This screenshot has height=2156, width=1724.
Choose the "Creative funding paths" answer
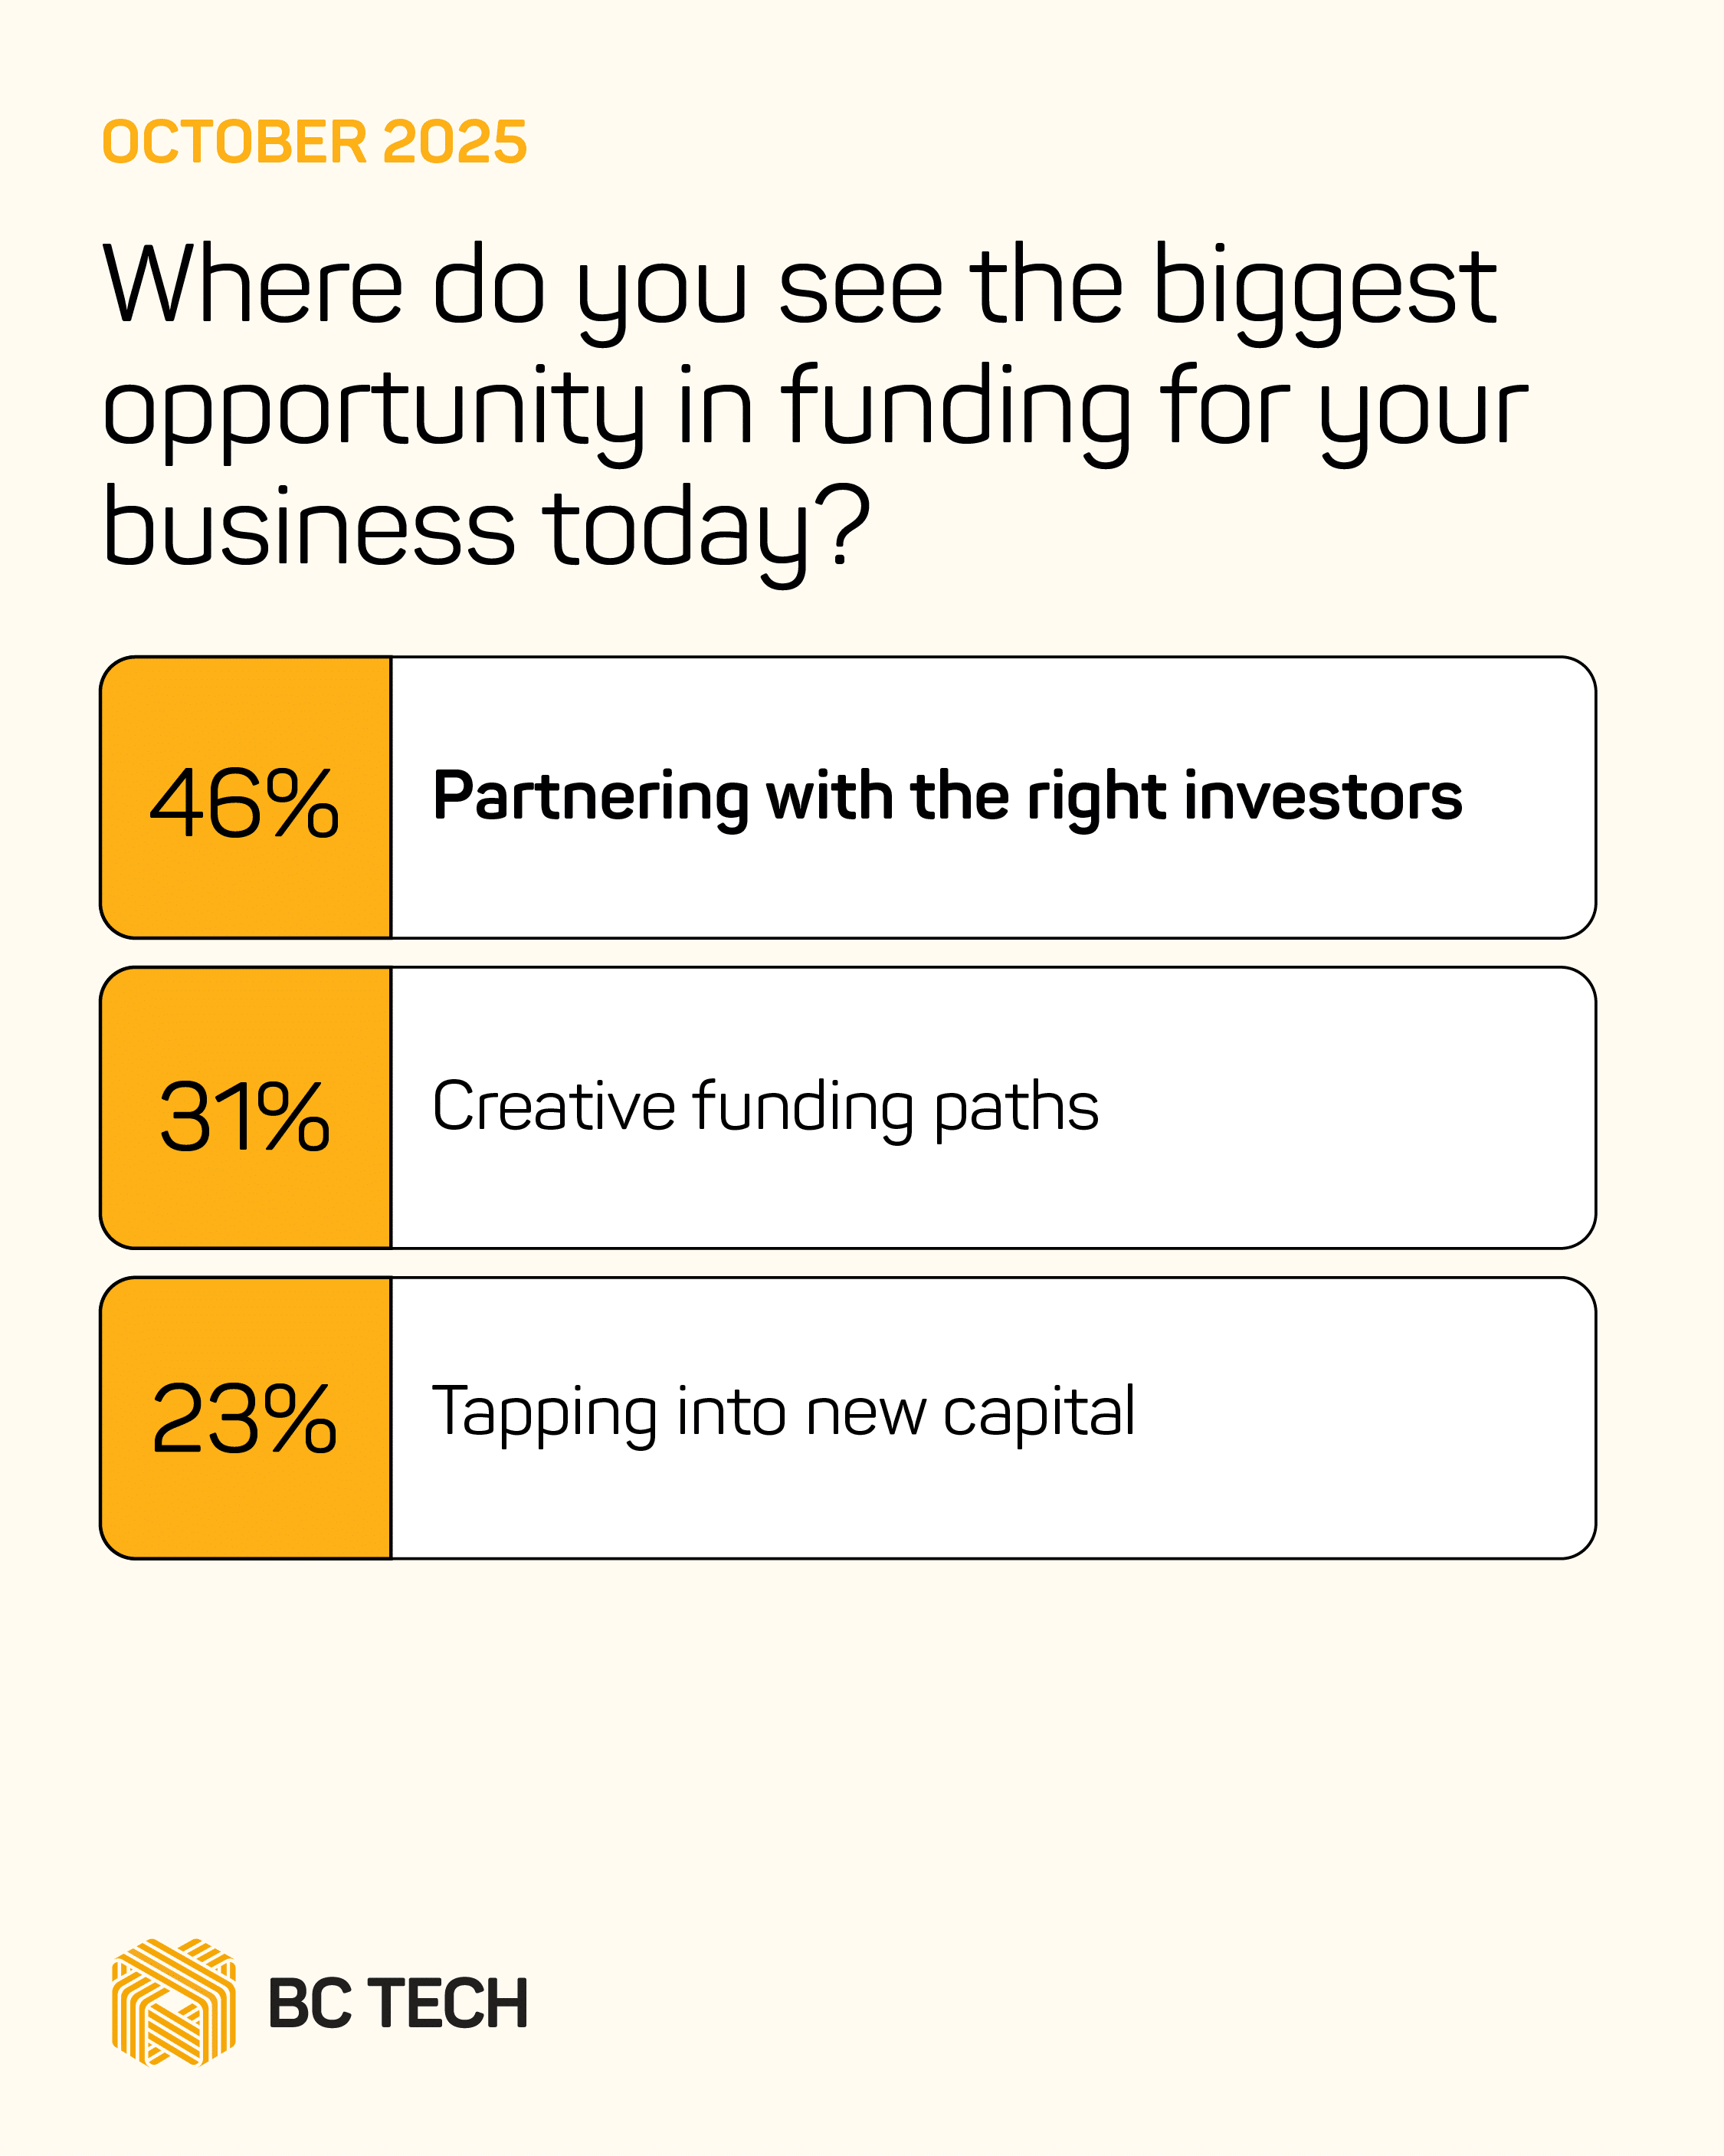pos(765,1107)
